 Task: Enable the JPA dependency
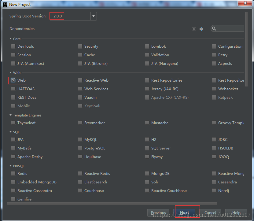[13, 139]
